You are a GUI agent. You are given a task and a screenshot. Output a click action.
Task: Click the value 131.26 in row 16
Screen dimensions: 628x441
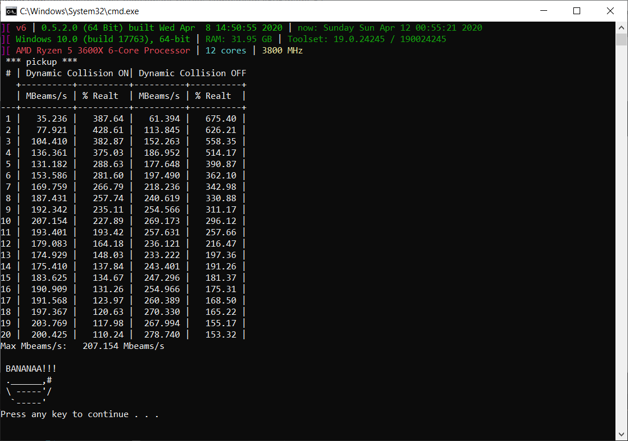click(108, 289)
